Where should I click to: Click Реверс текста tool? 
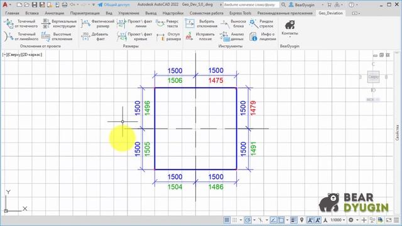[x=167, y=24]
